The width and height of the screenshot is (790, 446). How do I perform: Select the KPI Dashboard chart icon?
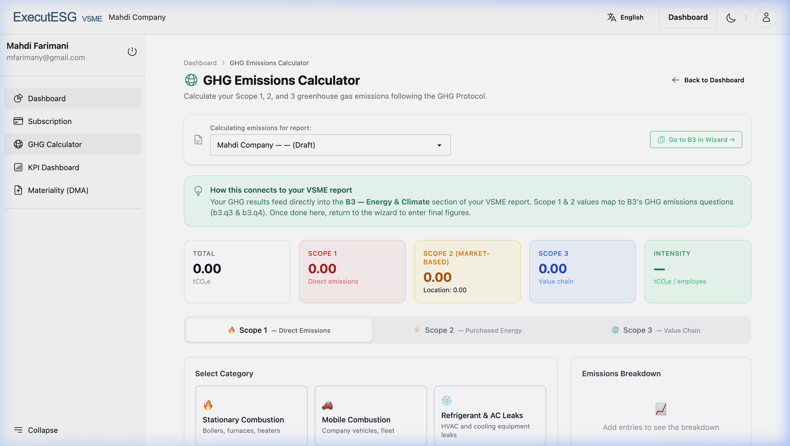pos(18,167)
